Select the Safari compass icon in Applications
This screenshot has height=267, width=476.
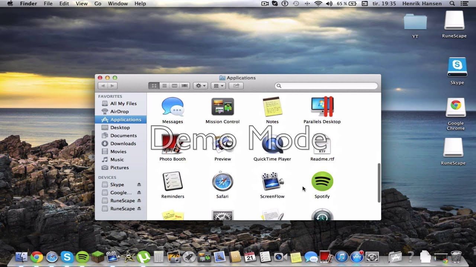coord(222,181)
